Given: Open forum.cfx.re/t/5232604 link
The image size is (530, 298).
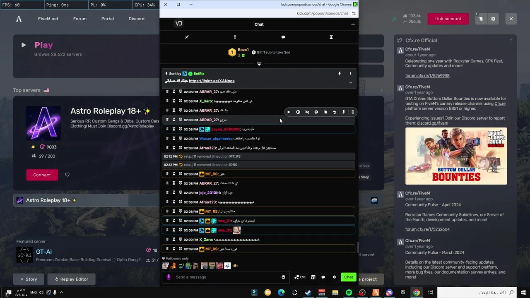Looking at the screenshot, I should pos(427,229).
